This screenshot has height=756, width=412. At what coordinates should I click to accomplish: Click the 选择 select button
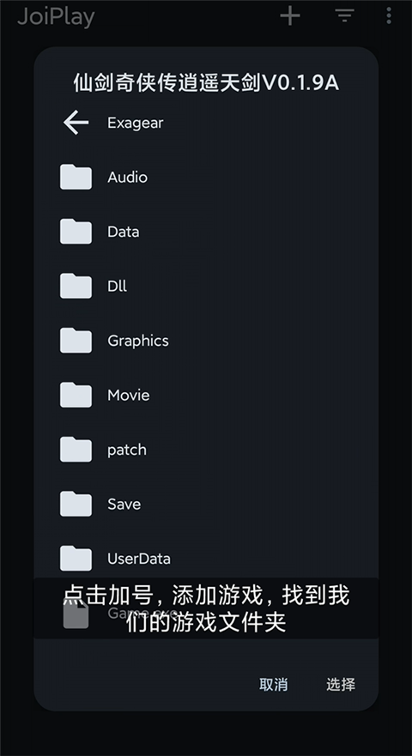(x=341, y=684)
